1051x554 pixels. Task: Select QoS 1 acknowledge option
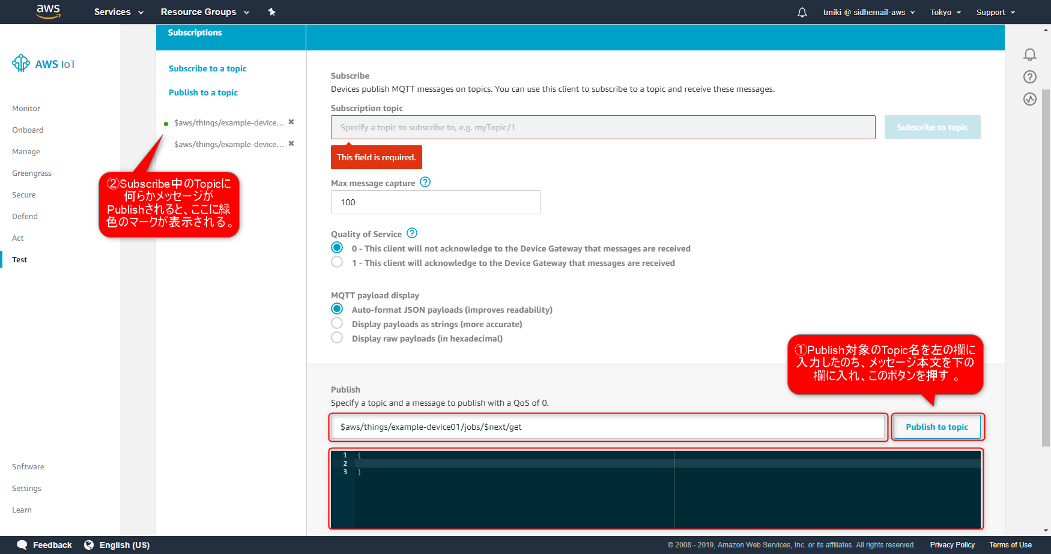337,262
